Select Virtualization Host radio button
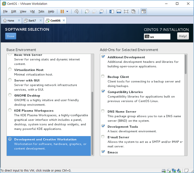194x173 pixels. tap(10, 69)
